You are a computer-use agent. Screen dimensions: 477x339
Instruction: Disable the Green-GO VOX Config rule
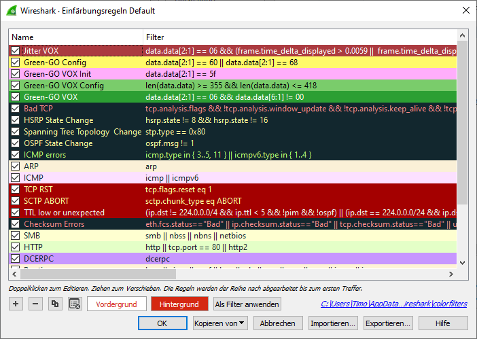tap(15, 86)
